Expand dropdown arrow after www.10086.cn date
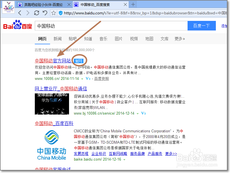Screen dimensions: 230x173 coord(82,79)
